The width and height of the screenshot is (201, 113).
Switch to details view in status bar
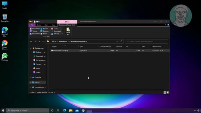(x=165, y=92)
